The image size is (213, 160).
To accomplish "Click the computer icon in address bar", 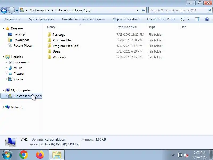I will click(x=22, y=10).
